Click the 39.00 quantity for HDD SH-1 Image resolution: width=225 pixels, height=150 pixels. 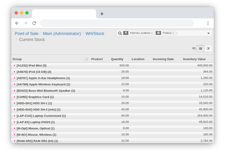125,103
